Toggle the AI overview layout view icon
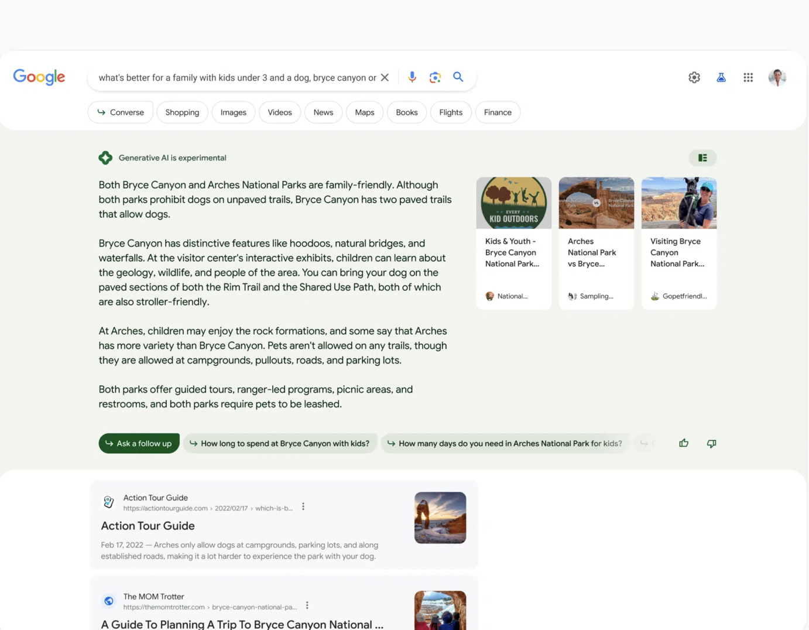 (x=702, y=158)
